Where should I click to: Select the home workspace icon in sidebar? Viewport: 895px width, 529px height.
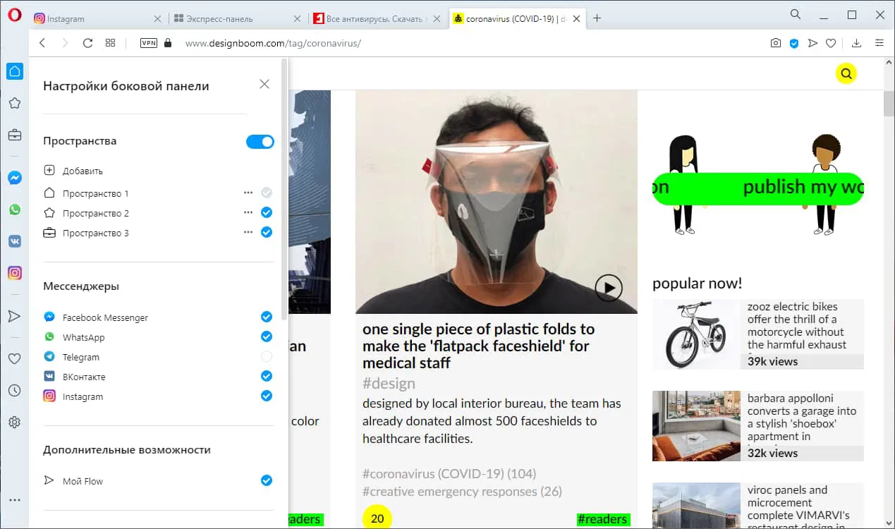click(15, 71)
